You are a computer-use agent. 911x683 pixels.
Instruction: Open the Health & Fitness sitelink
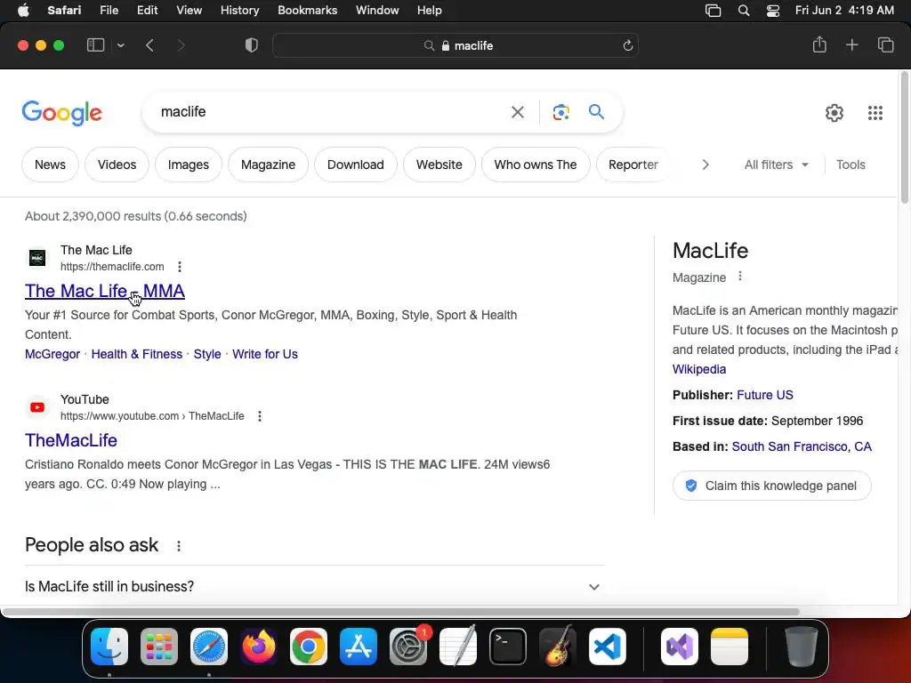tap(136, 354)
